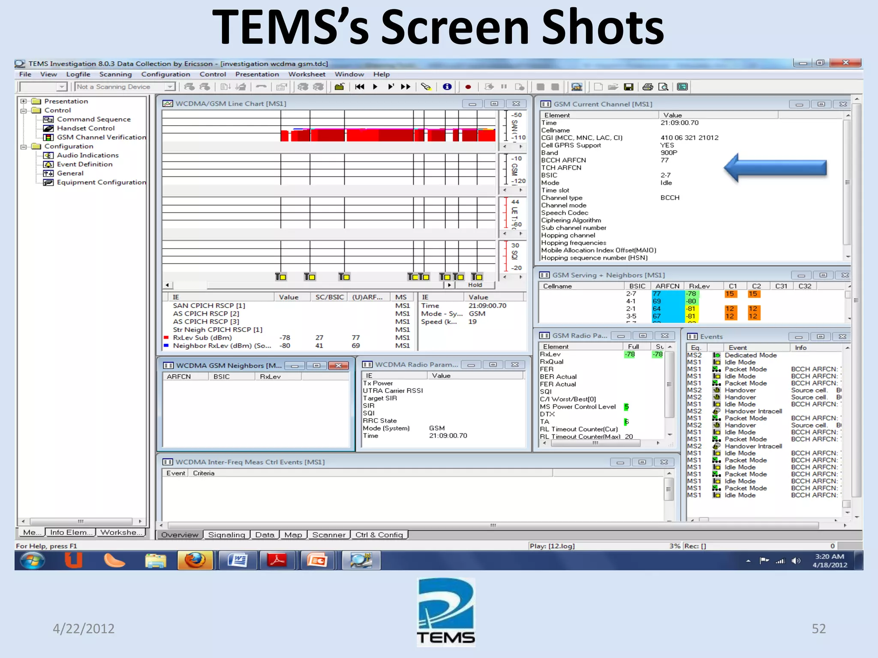Select the Handset Control item in navigator
The width and height of the screenshot is (878, 658).
[x=86, y=128]
